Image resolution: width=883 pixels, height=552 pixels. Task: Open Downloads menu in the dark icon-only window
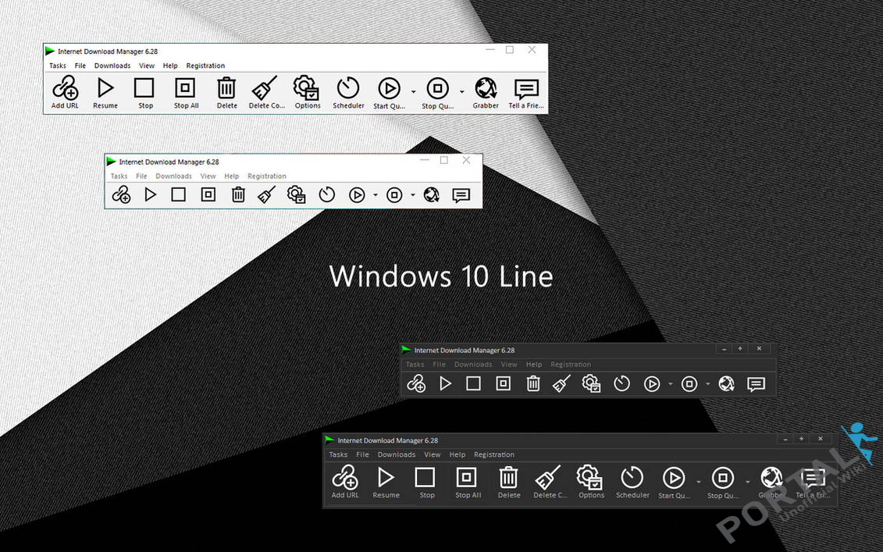[x=473, y=365]
